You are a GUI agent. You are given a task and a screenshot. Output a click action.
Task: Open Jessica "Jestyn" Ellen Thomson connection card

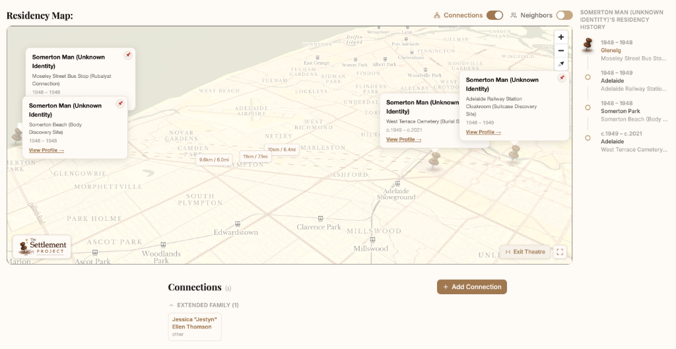[195, 327]
